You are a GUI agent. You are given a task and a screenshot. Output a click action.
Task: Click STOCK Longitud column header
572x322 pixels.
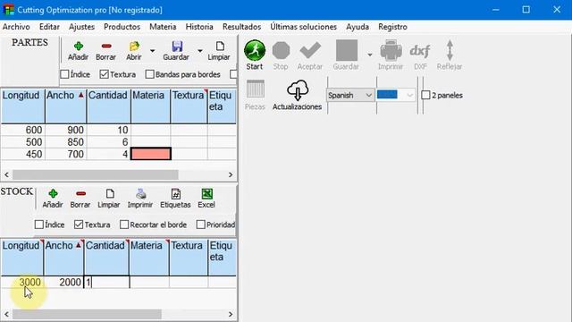coord(22,257)
